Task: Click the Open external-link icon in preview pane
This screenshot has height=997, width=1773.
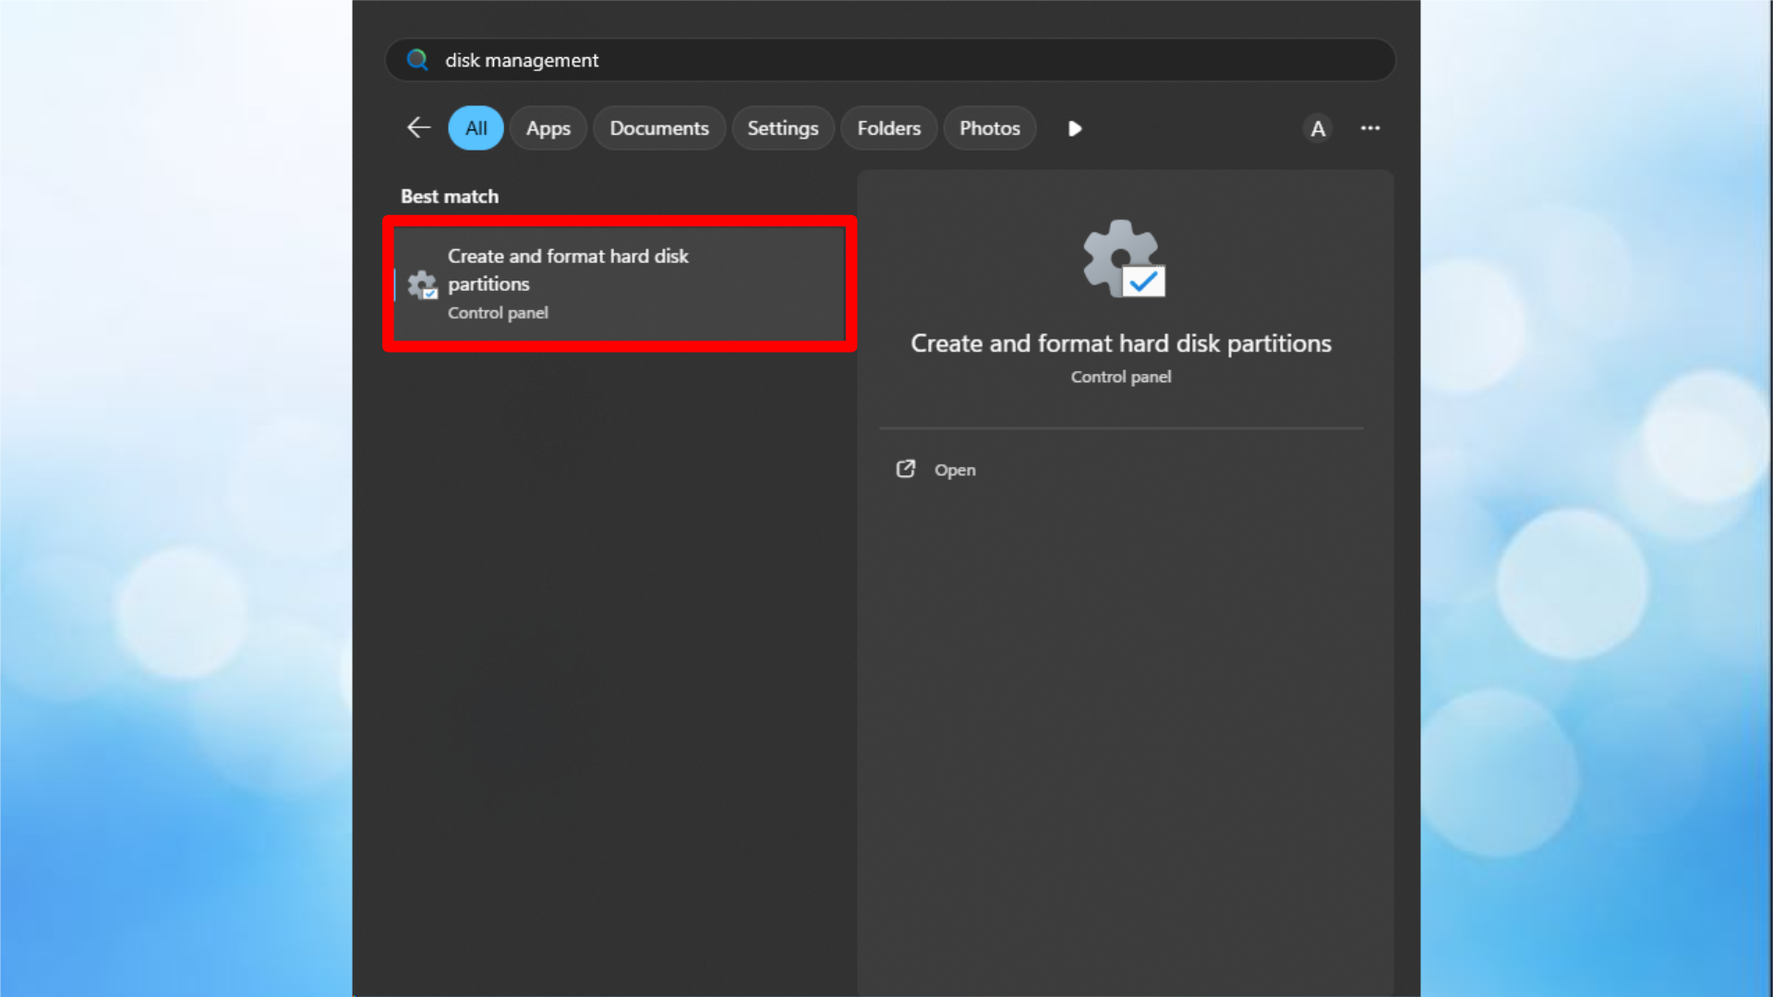Action: click(906, 469)
